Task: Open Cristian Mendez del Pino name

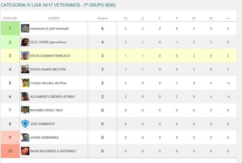Action: tap(48, 83)
